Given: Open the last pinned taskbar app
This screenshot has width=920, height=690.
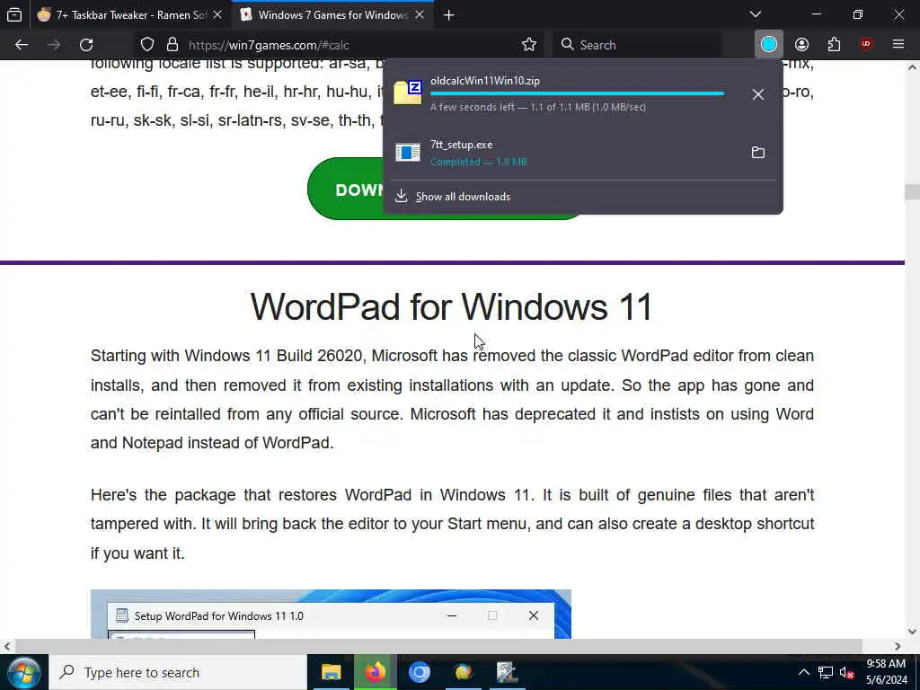Looking at the screenshot, I should pyautogui.click(x=507, y=672).
